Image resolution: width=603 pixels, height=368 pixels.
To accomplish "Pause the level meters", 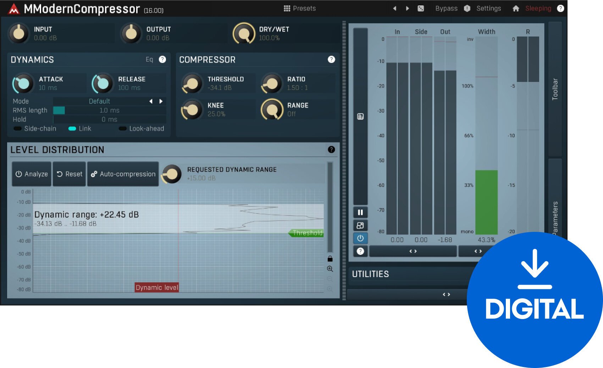I will coord(360,212).
